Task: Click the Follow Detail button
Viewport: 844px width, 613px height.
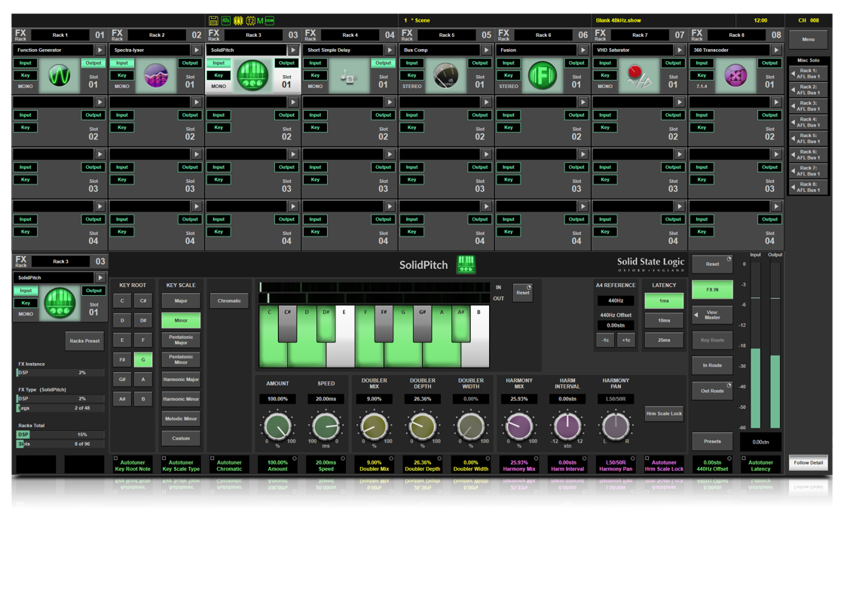Action: (808, 463)
